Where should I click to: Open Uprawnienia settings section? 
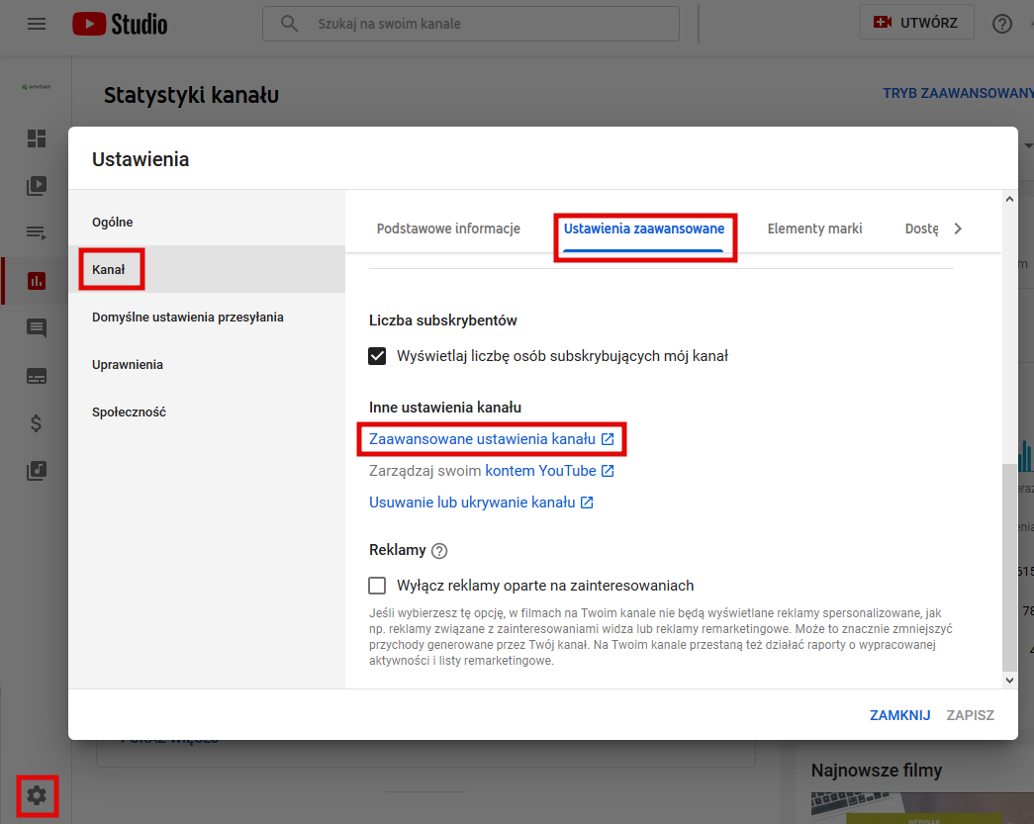(x=207, y=365)
